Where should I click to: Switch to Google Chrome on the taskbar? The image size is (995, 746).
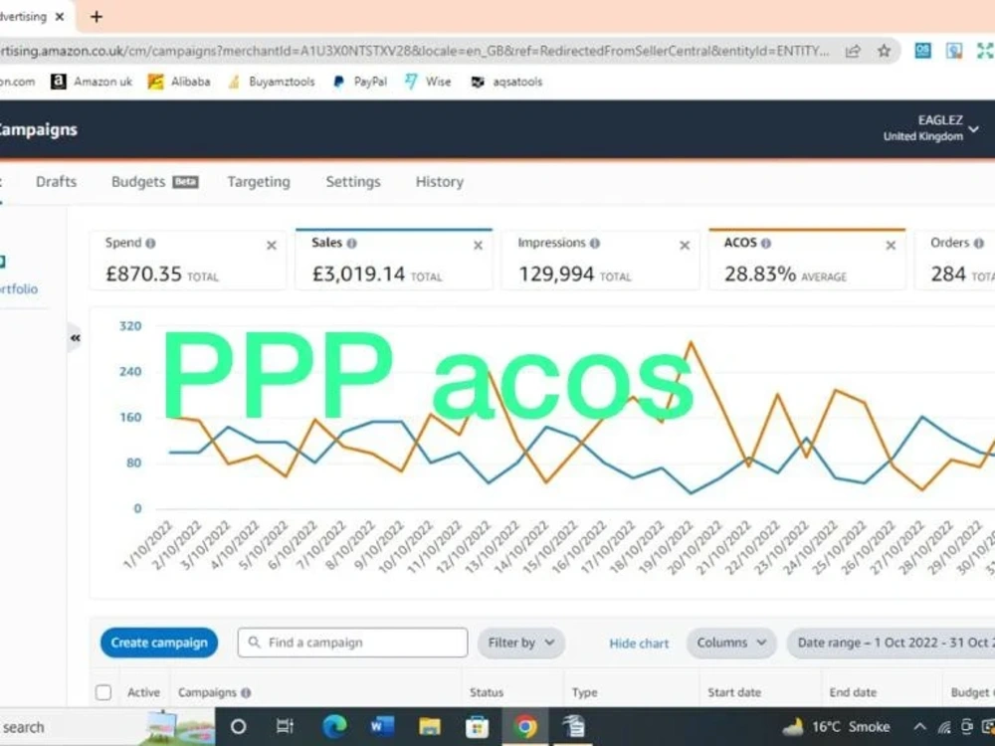click(x=524, y=727)
